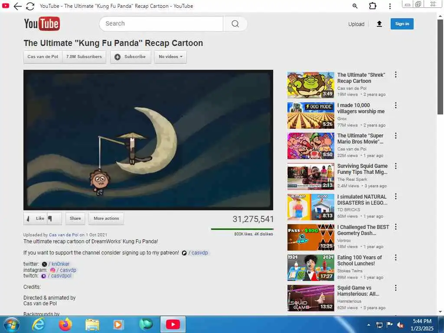Open Super Mario Bros Movie thumbnail
The image size is (444, 333).
(x=310, y=146)
